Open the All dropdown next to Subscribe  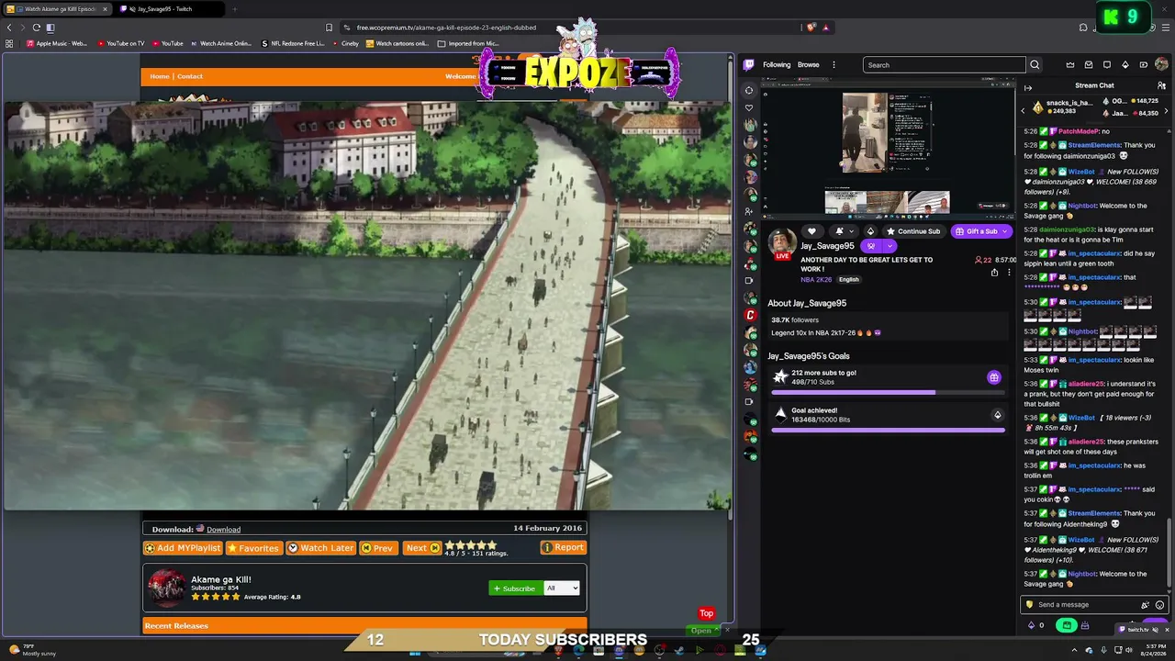pyautogui.click(x=562, y=588)
